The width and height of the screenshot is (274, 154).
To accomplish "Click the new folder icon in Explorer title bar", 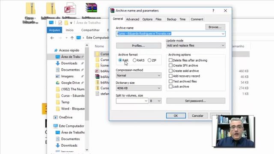I will pyautogui.click(x=66, y=23).
